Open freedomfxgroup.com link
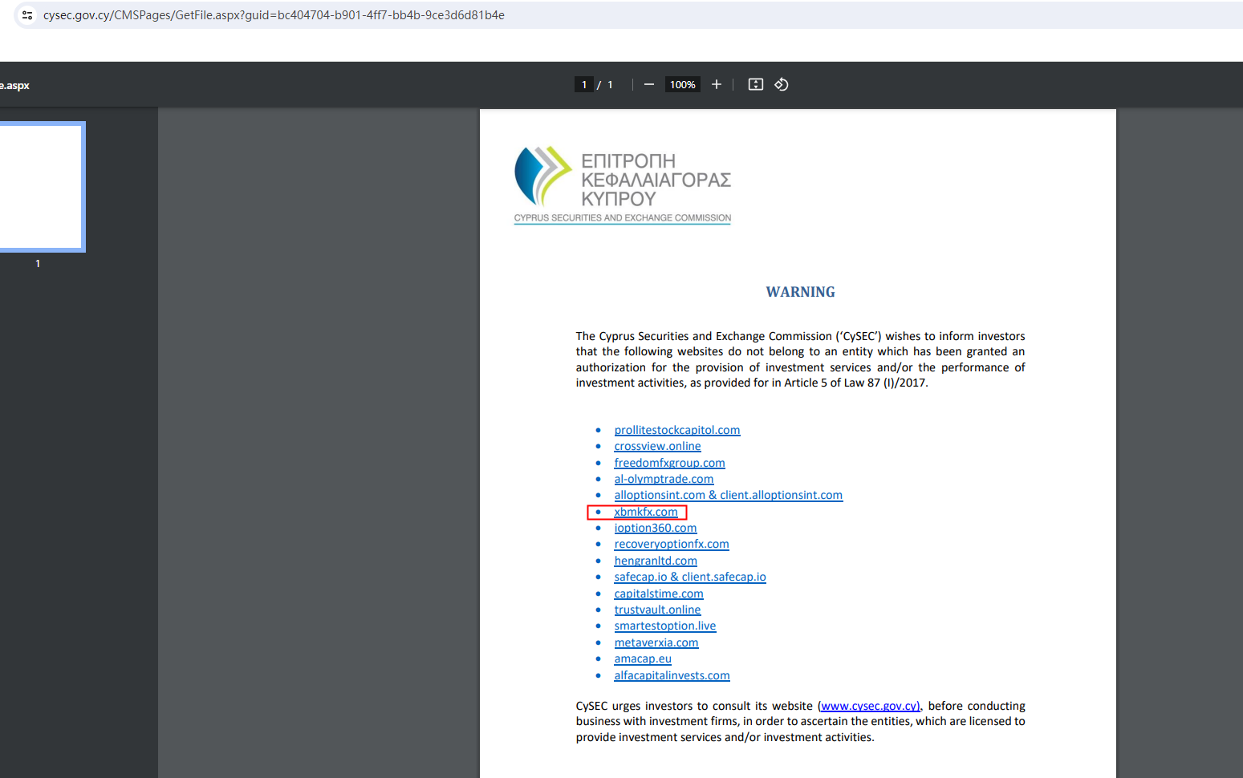 pyautogui.click(x=669, y=463)
